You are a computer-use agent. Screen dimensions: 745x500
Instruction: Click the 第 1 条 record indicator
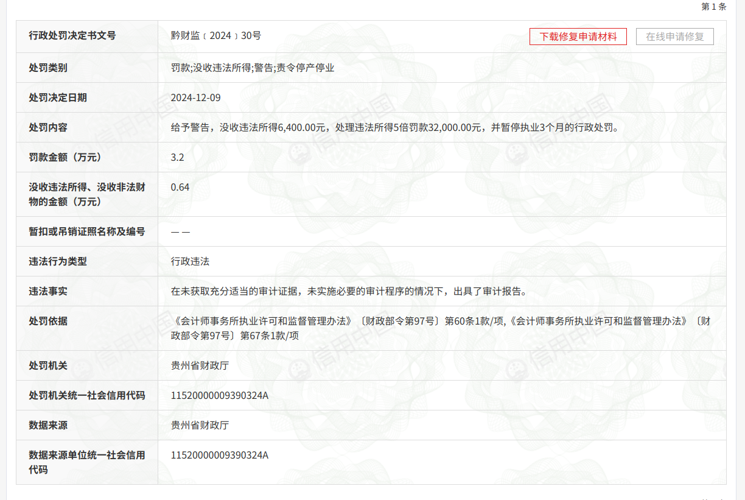coord(713,7)
